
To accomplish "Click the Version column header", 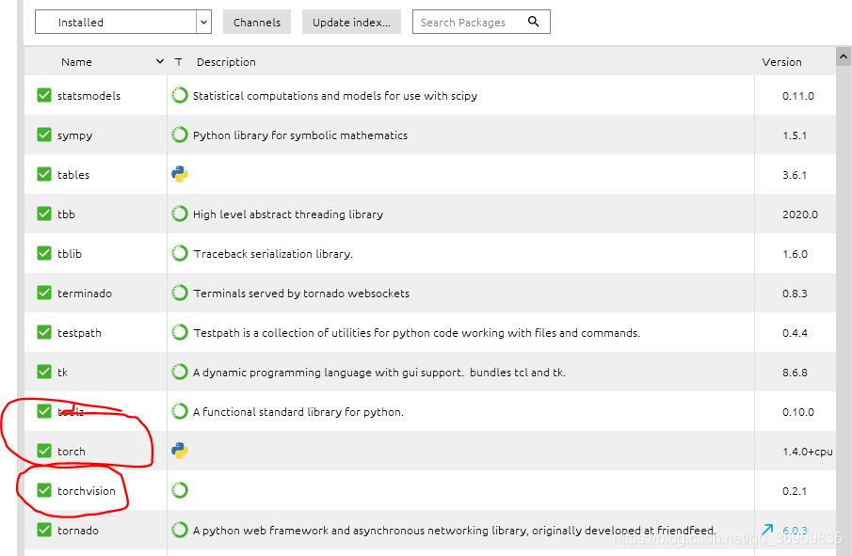I will tap(781, 62).
